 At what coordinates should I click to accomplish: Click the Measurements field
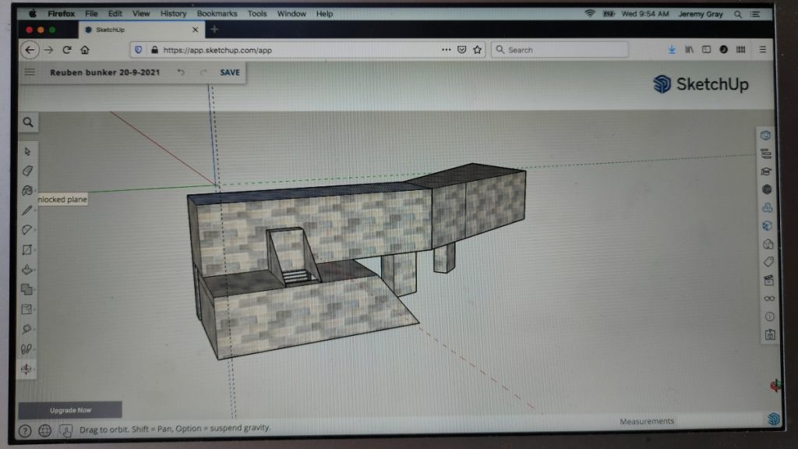pos(646,421)
